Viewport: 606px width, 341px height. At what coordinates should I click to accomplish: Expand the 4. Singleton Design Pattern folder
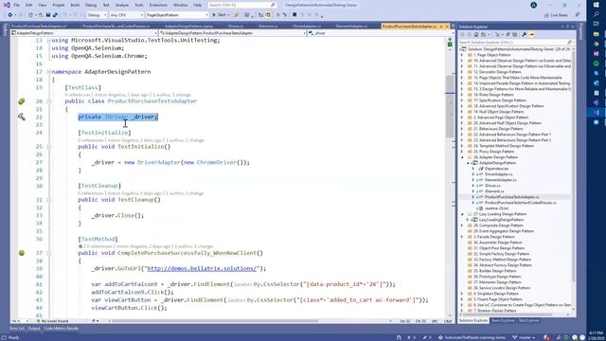pos(462,294)
